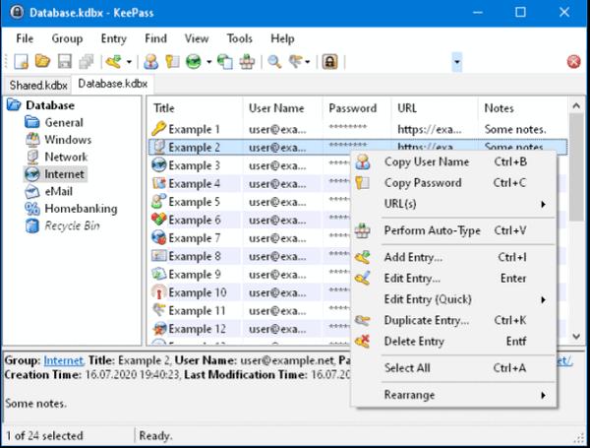
Task: Choose Copy Password in context menu
Action: (x=453, y=183)
